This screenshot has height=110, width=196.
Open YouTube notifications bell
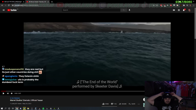pyautogui.click(x=184, y=10)
